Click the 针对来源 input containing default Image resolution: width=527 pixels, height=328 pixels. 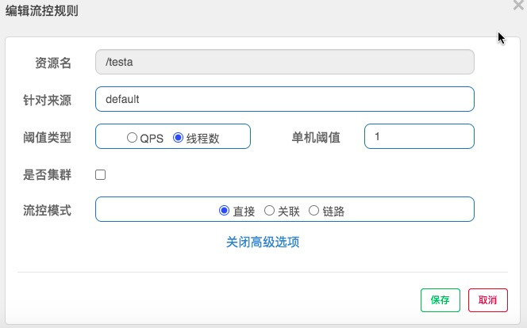tap(284, 99)
